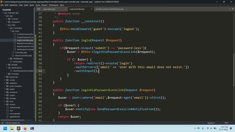Expand the Middleware folder

coord(8,59)
